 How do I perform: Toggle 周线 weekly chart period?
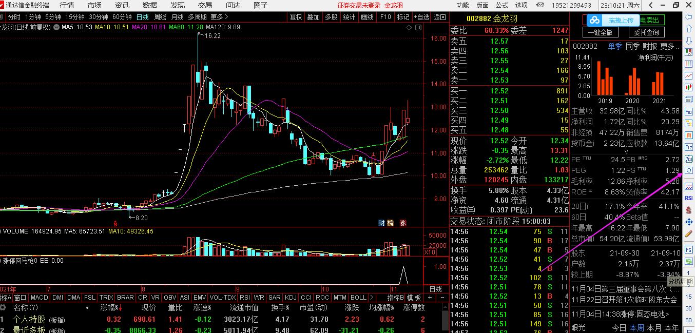pos(160,17)
